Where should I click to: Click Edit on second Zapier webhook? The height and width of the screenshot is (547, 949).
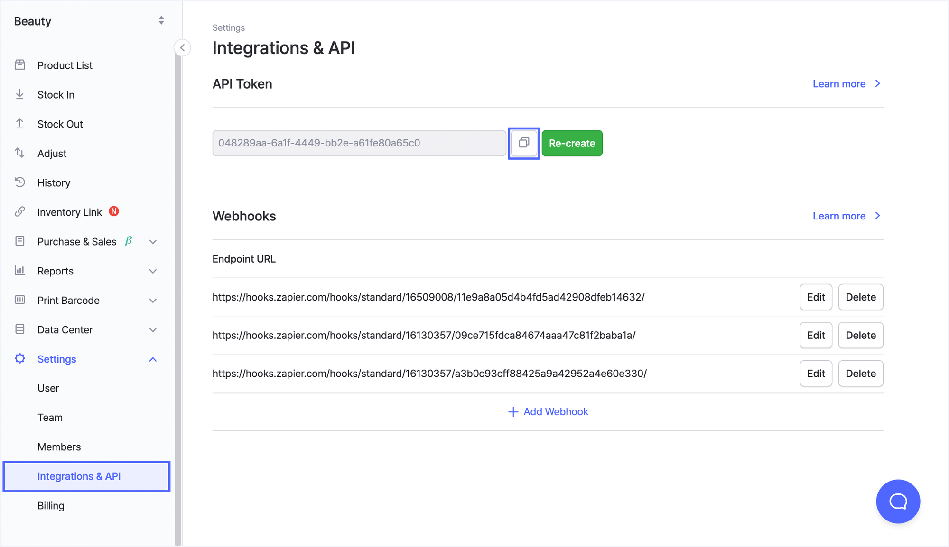(x=816, y=335)
